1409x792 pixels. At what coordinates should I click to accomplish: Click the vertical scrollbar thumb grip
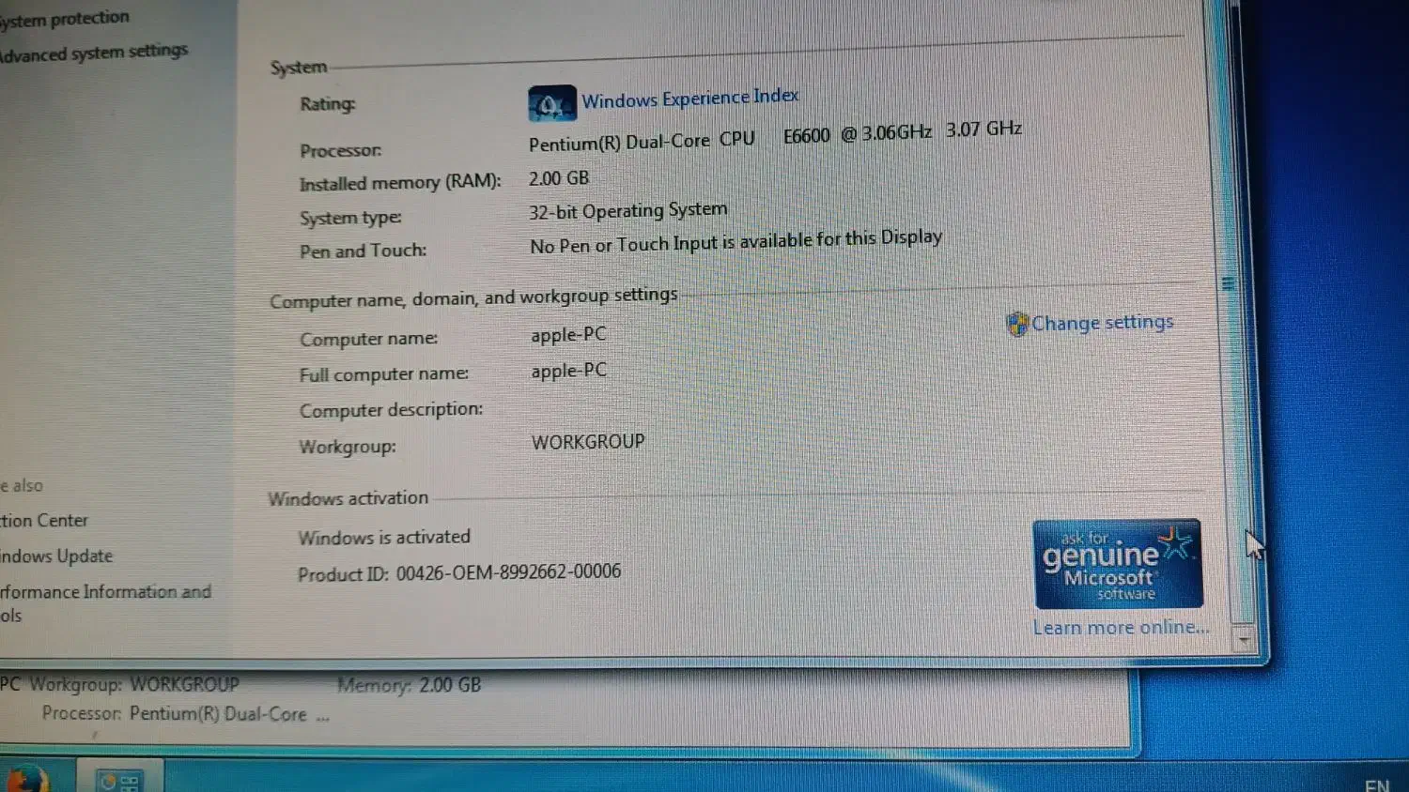(x=1228, y=283)
